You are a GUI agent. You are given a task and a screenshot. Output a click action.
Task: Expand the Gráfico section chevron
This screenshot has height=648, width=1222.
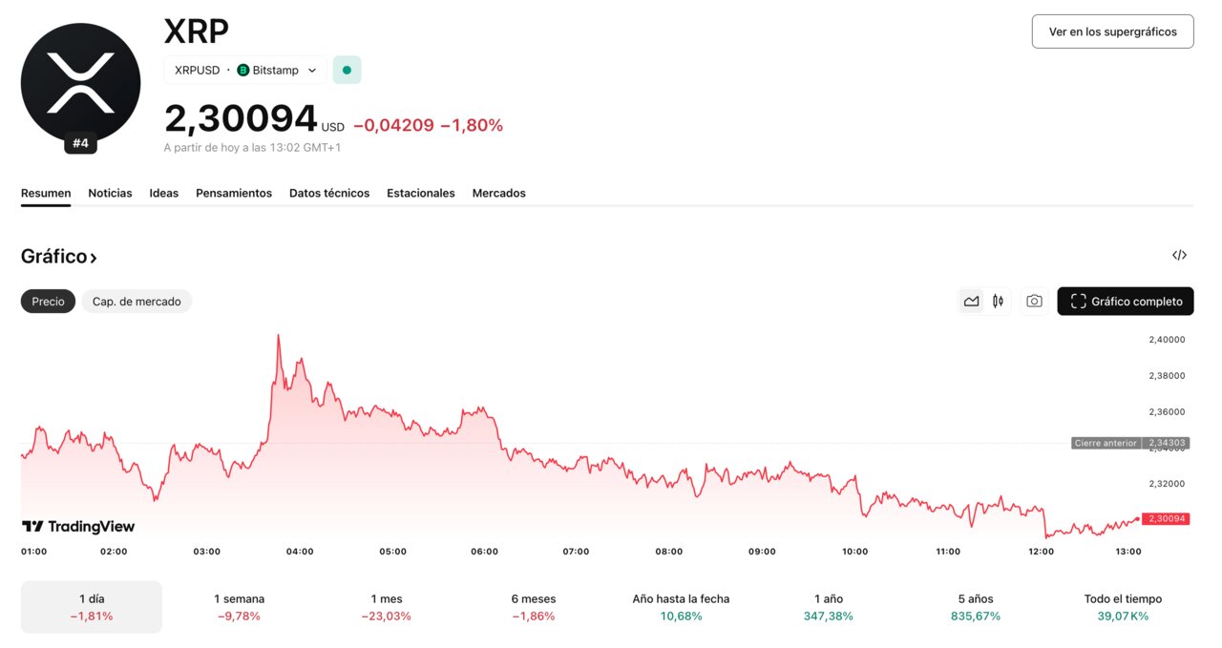pyautogui.click(x=94, y=257)
